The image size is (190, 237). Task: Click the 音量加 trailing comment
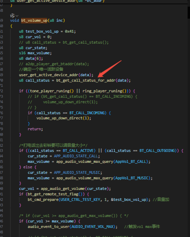pos(161,200)
